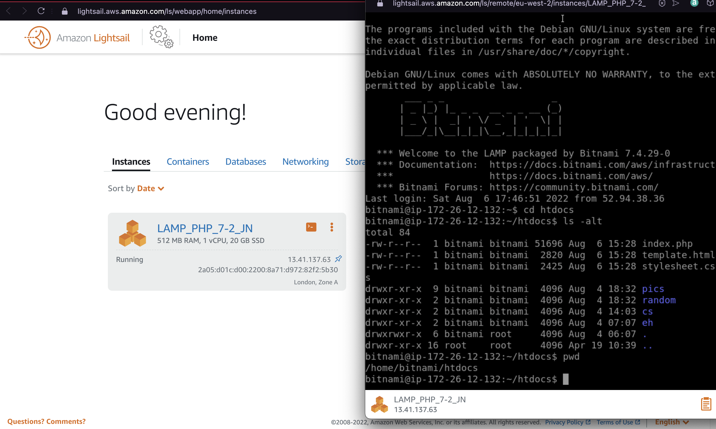Click LAMP_PHP_7-2_JN name in SSH footer
Viewport: 716px width, 429px height.
(430, 399)
